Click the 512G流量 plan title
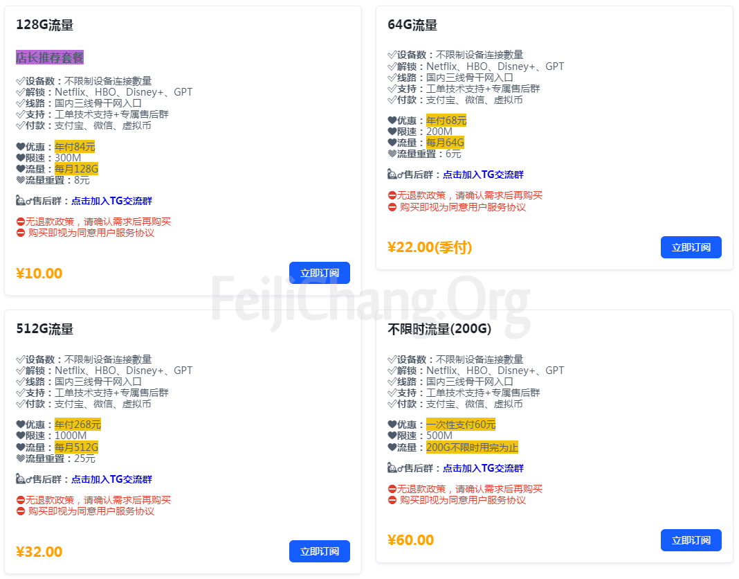 tap(45, 329)
